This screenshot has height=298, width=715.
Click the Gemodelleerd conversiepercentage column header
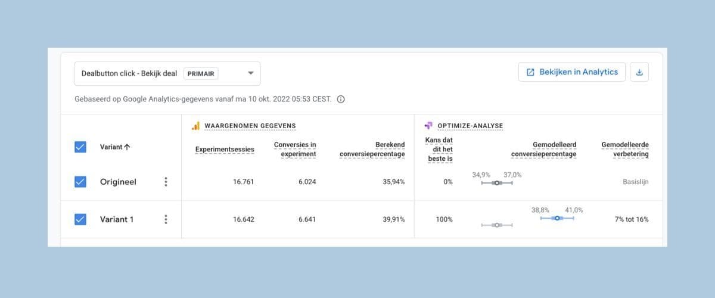[543, 149]
